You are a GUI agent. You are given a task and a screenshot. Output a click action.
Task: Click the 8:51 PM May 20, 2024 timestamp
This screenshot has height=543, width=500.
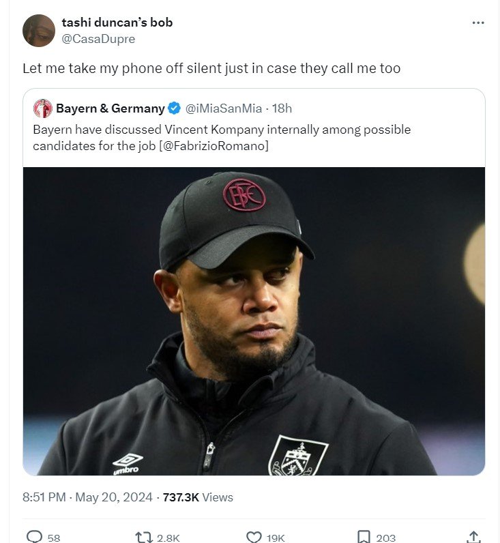87,497
